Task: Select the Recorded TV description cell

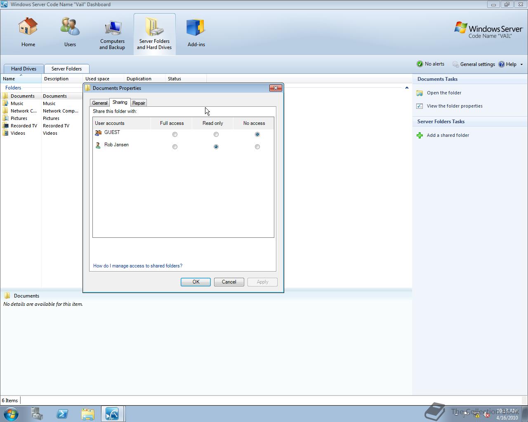Action: click(x=56, y=126)
